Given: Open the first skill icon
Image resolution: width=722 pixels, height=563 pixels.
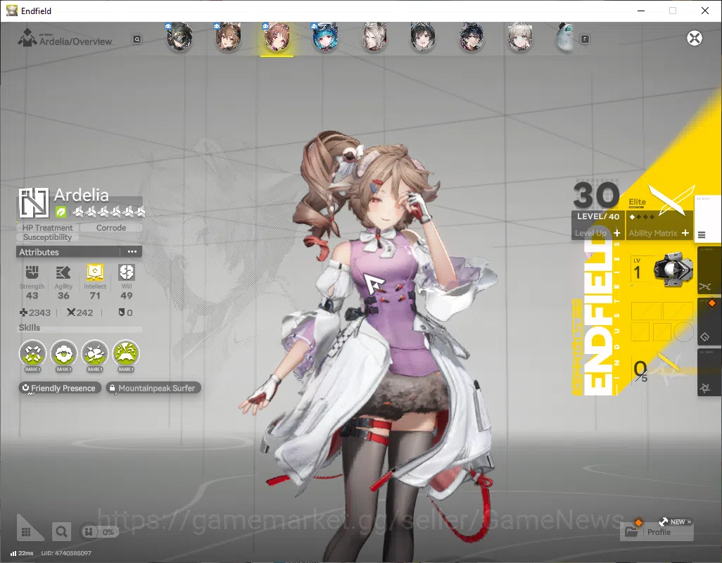Looking at the screenshot, I should click(32, 353).
